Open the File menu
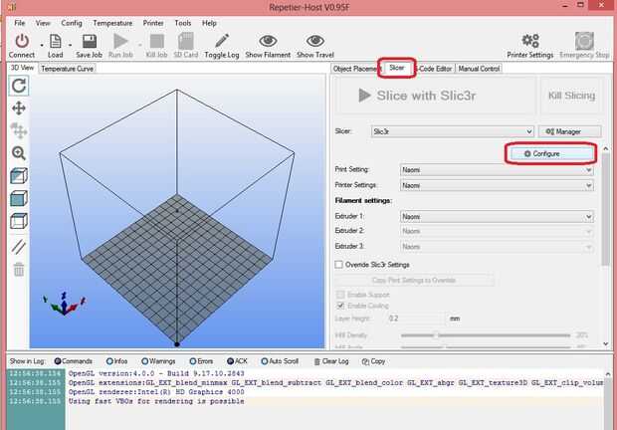The width and height of the screenshot is (617, 430). tap(19, 23)
